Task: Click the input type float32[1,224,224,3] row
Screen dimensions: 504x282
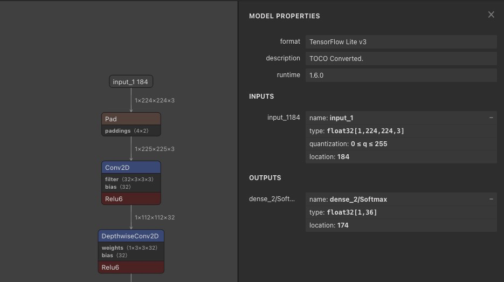Action: (x=401, y=131)
